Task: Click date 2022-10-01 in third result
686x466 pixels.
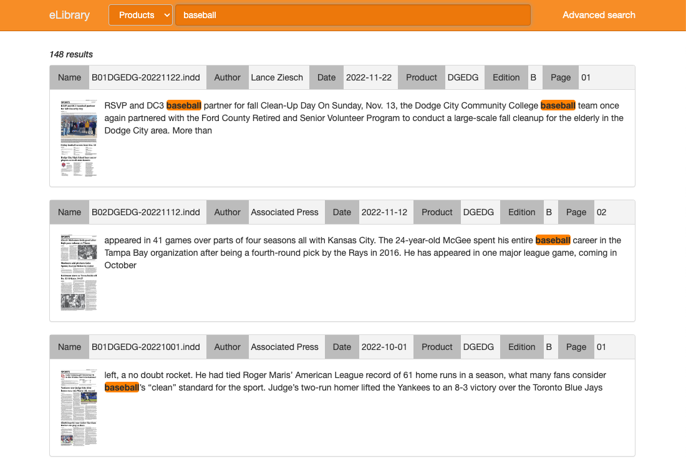Action: (384, 347)
